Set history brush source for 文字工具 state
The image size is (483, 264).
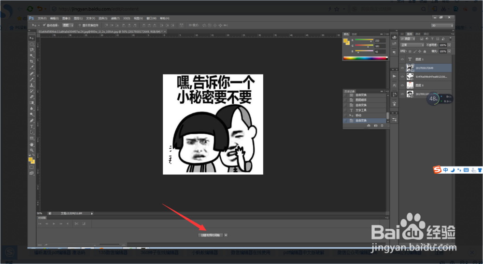click(x=345, y=110)
